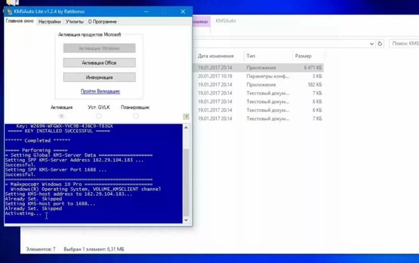Open the KMSAuto tab in Explorer
This screenshot has width=419, height=263.
[x=226, y=21]
